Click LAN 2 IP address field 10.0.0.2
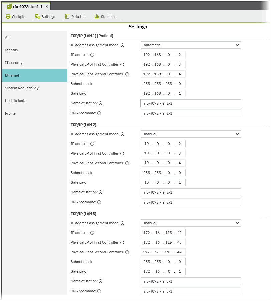 point(163,144)
